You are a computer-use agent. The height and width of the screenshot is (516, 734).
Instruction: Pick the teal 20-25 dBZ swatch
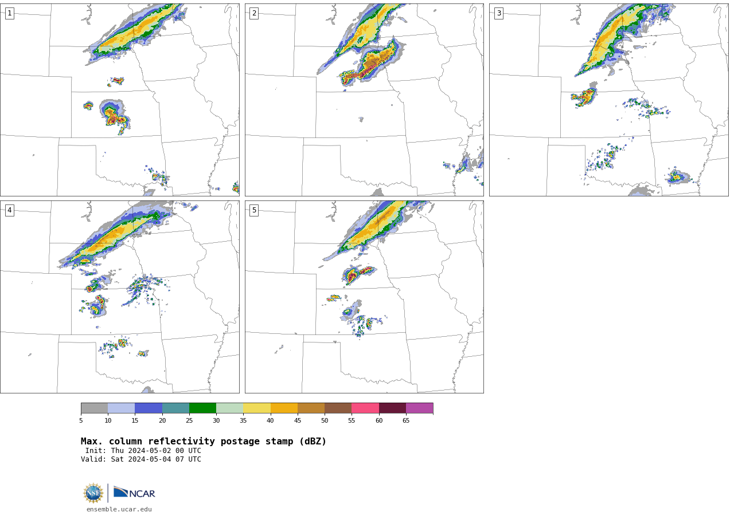pyautogui.click(x=175, y=408)
